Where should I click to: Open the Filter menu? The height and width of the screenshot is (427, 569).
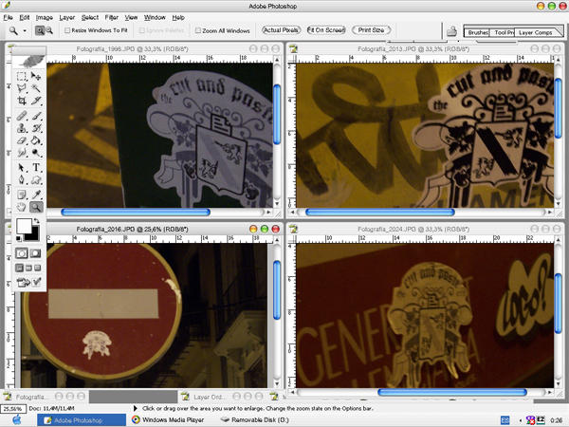point(112,17)
